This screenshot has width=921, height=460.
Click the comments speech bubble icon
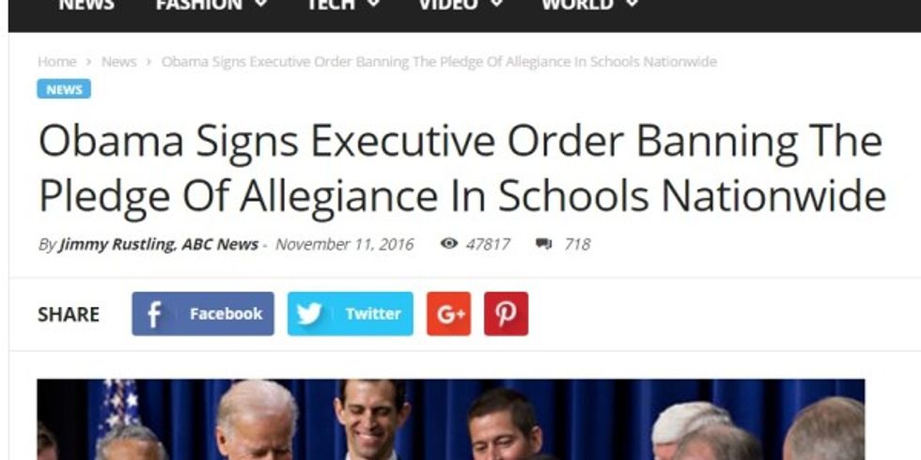point(544,243)
